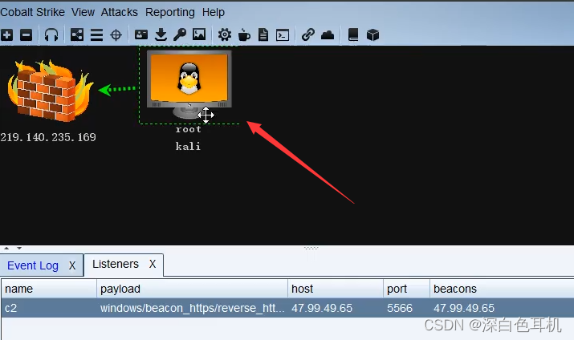Click the minus icon to disconnect

[26, 35]
